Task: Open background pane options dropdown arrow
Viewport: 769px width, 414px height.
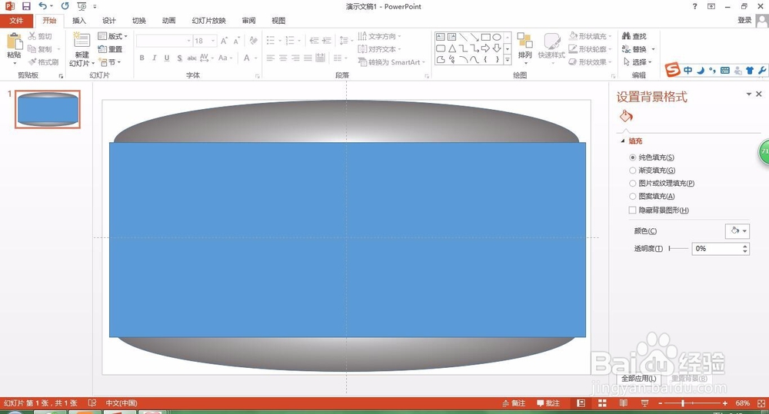Action: pos(748,94)
